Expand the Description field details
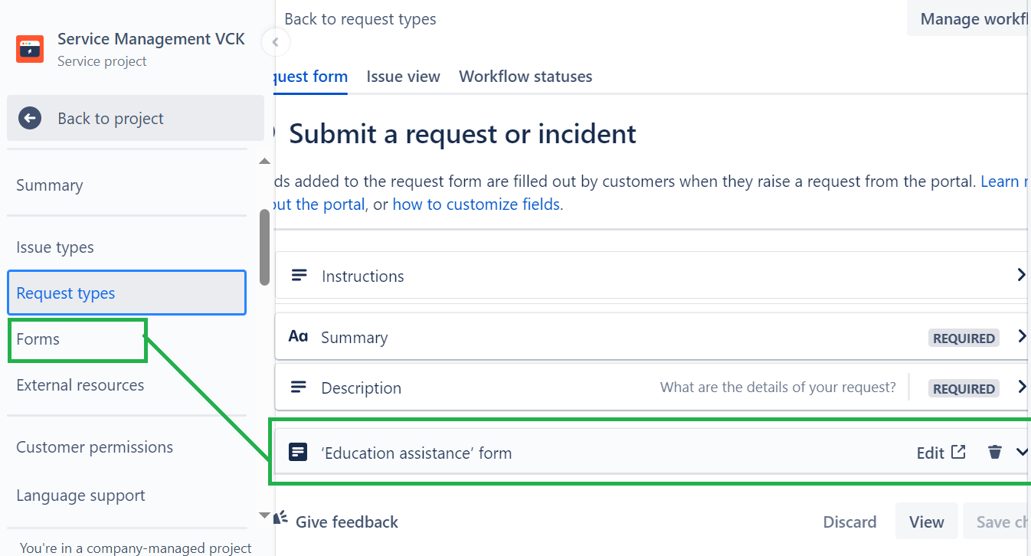 (x=1021, y=387)
